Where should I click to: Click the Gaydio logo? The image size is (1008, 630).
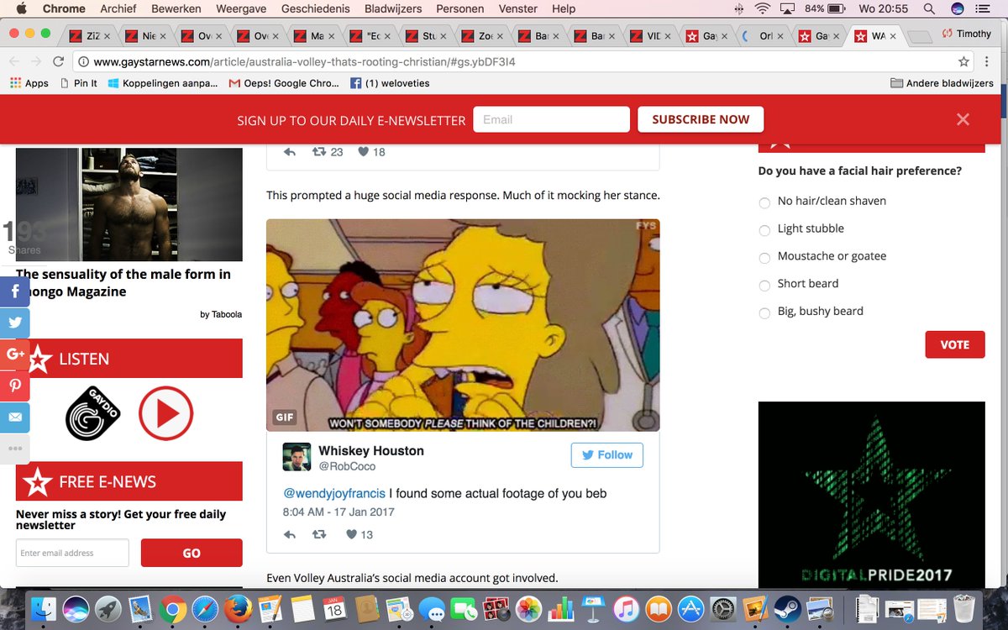point(93,412)
